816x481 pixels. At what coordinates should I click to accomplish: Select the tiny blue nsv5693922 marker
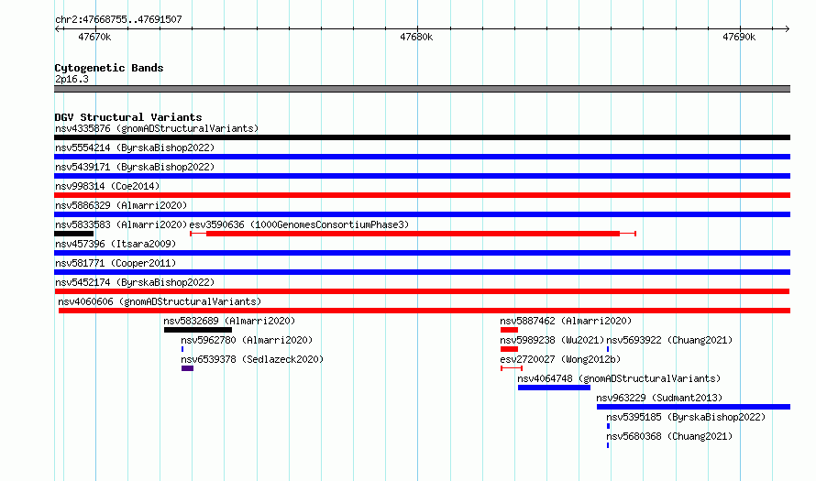pos(608,349)
